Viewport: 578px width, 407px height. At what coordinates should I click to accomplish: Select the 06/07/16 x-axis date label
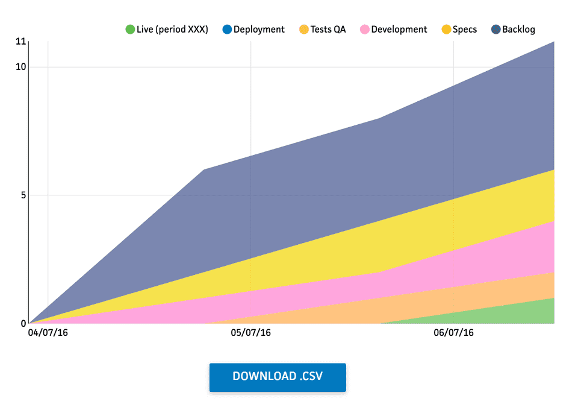(453, 333)
